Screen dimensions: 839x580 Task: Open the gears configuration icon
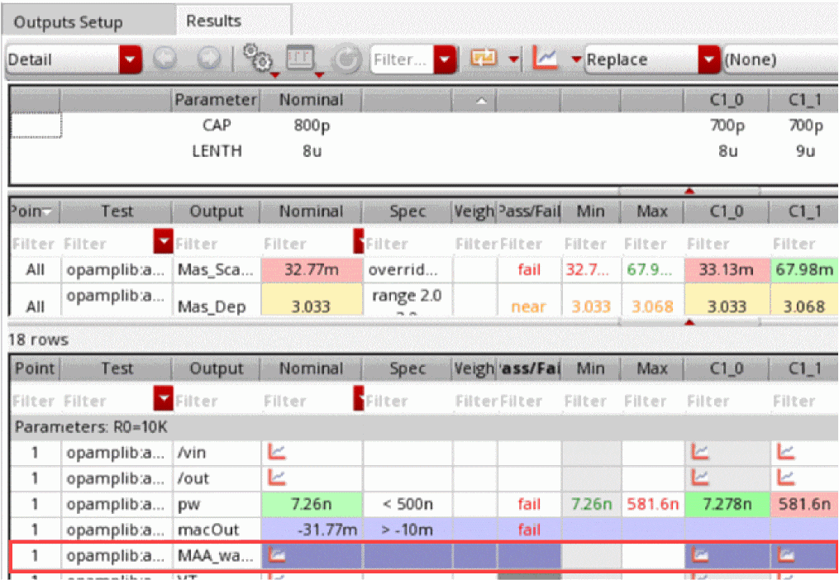[258, 58]
